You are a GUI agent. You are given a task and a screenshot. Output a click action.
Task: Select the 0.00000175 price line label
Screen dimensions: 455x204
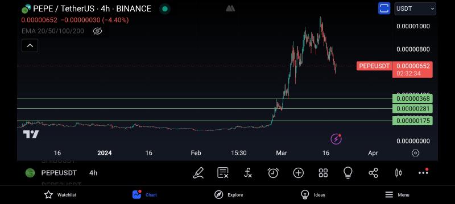412,121
